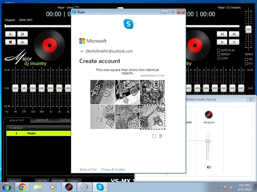
Task: Open Windows Explorer from the taskbar
Action: [38, 187]
